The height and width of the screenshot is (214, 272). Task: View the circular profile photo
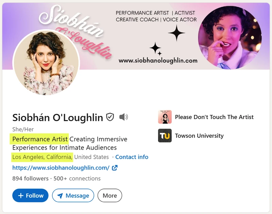[x=46, y=62]
